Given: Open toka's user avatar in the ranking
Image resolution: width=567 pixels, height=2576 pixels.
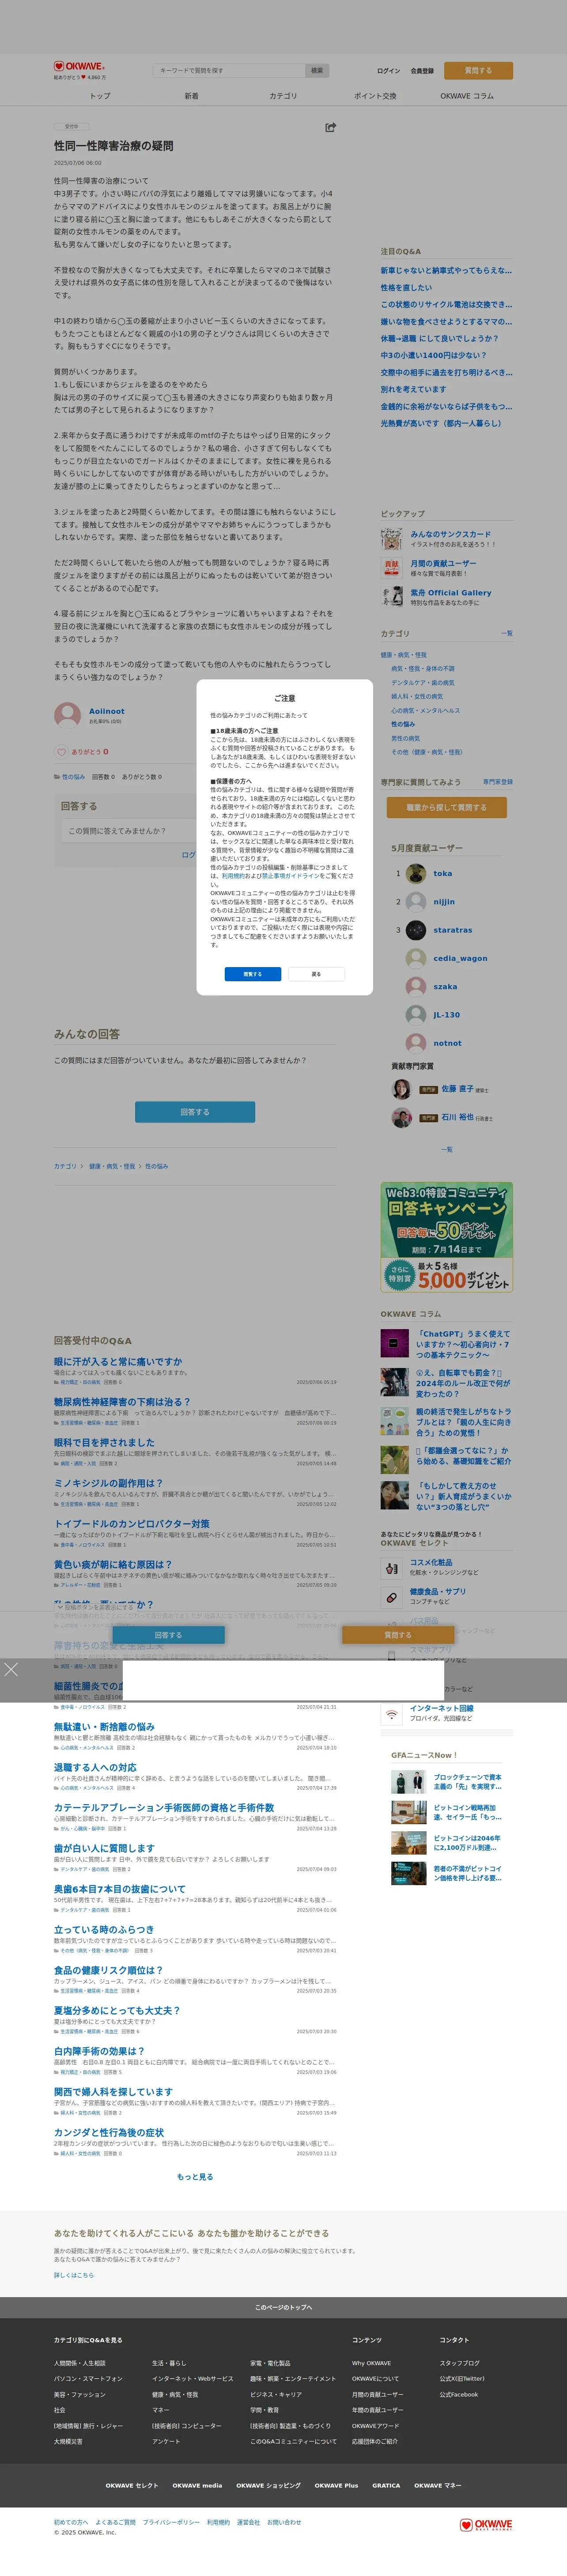Looking at the screenshot, I should click(416, 873).
